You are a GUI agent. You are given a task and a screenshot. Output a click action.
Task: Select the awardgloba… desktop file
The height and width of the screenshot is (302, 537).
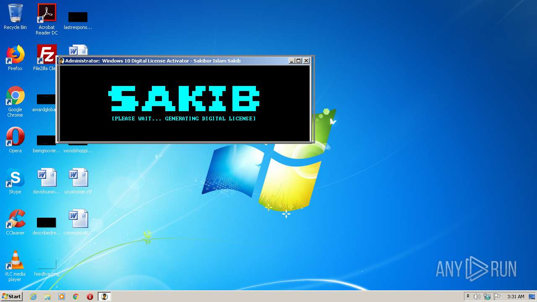44,103
